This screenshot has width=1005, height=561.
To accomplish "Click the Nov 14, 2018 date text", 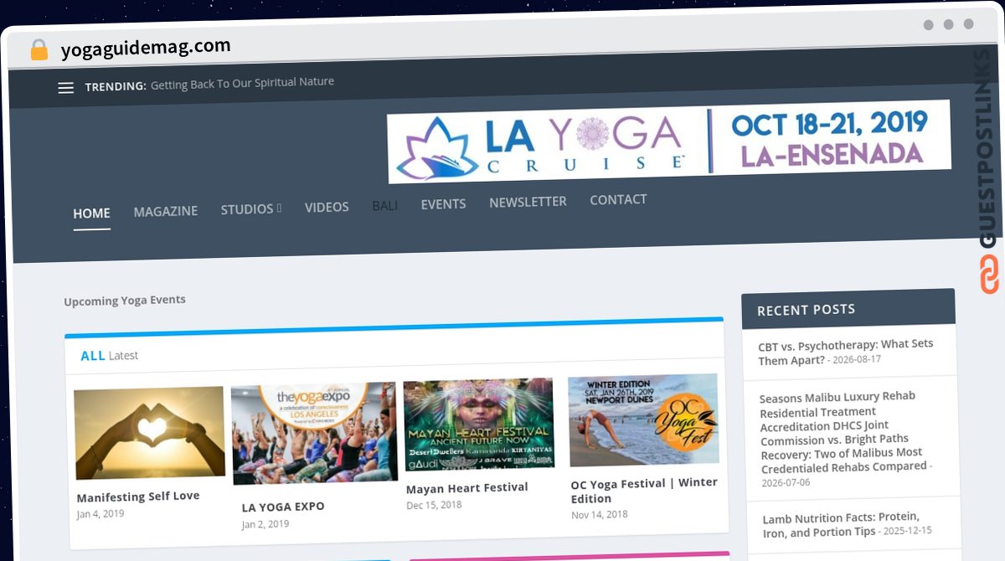I will pos(600,515).
